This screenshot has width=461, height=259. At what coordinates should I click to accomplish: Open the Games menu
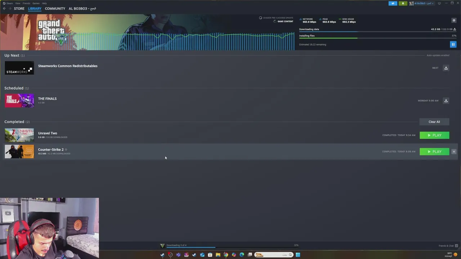pyautogui.click(x=36, y=3)
